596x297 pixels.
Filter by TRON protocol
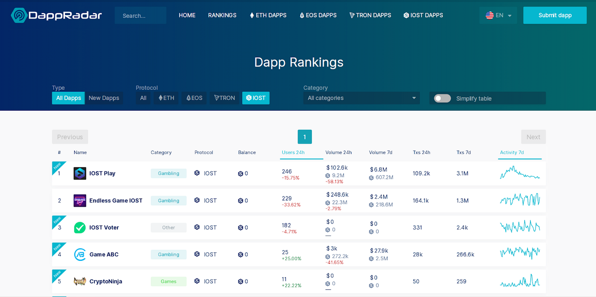click(x=224, y=98)
